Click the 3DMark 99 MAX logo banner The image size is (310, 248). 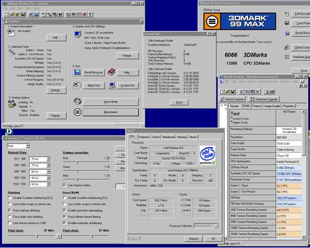pyautogui.click(x=240, y=21)
